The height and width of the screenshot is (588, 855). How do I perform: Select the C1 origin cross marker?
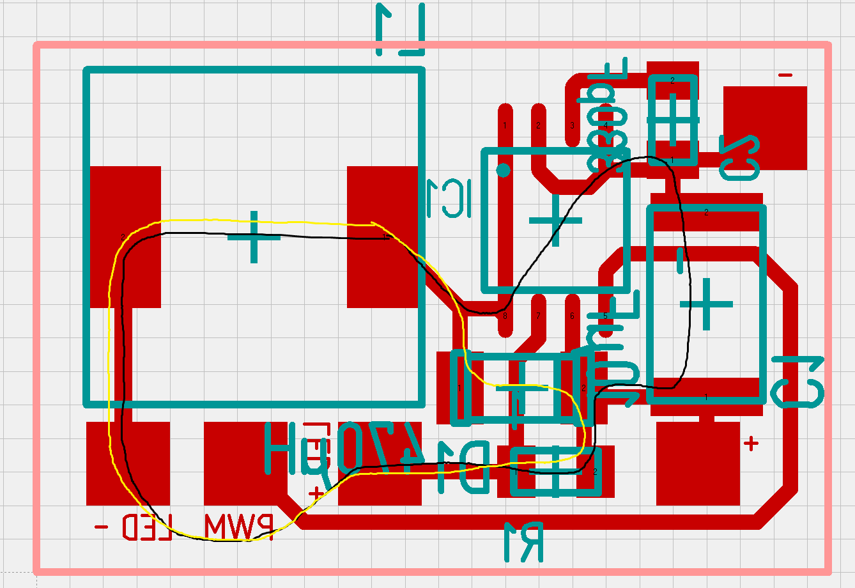point(706,304)
